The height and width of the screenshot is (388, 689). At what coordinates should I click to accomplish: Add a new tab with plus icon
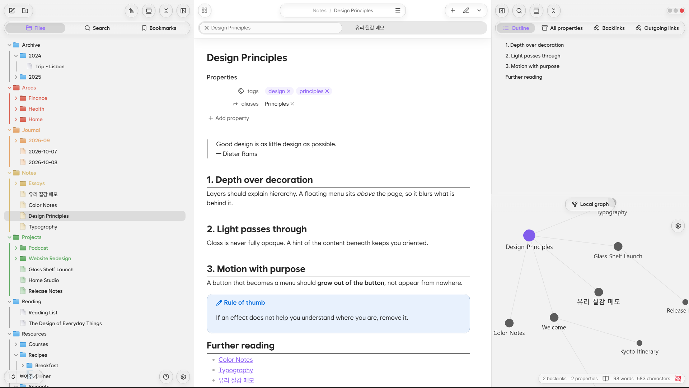[453, 11]
